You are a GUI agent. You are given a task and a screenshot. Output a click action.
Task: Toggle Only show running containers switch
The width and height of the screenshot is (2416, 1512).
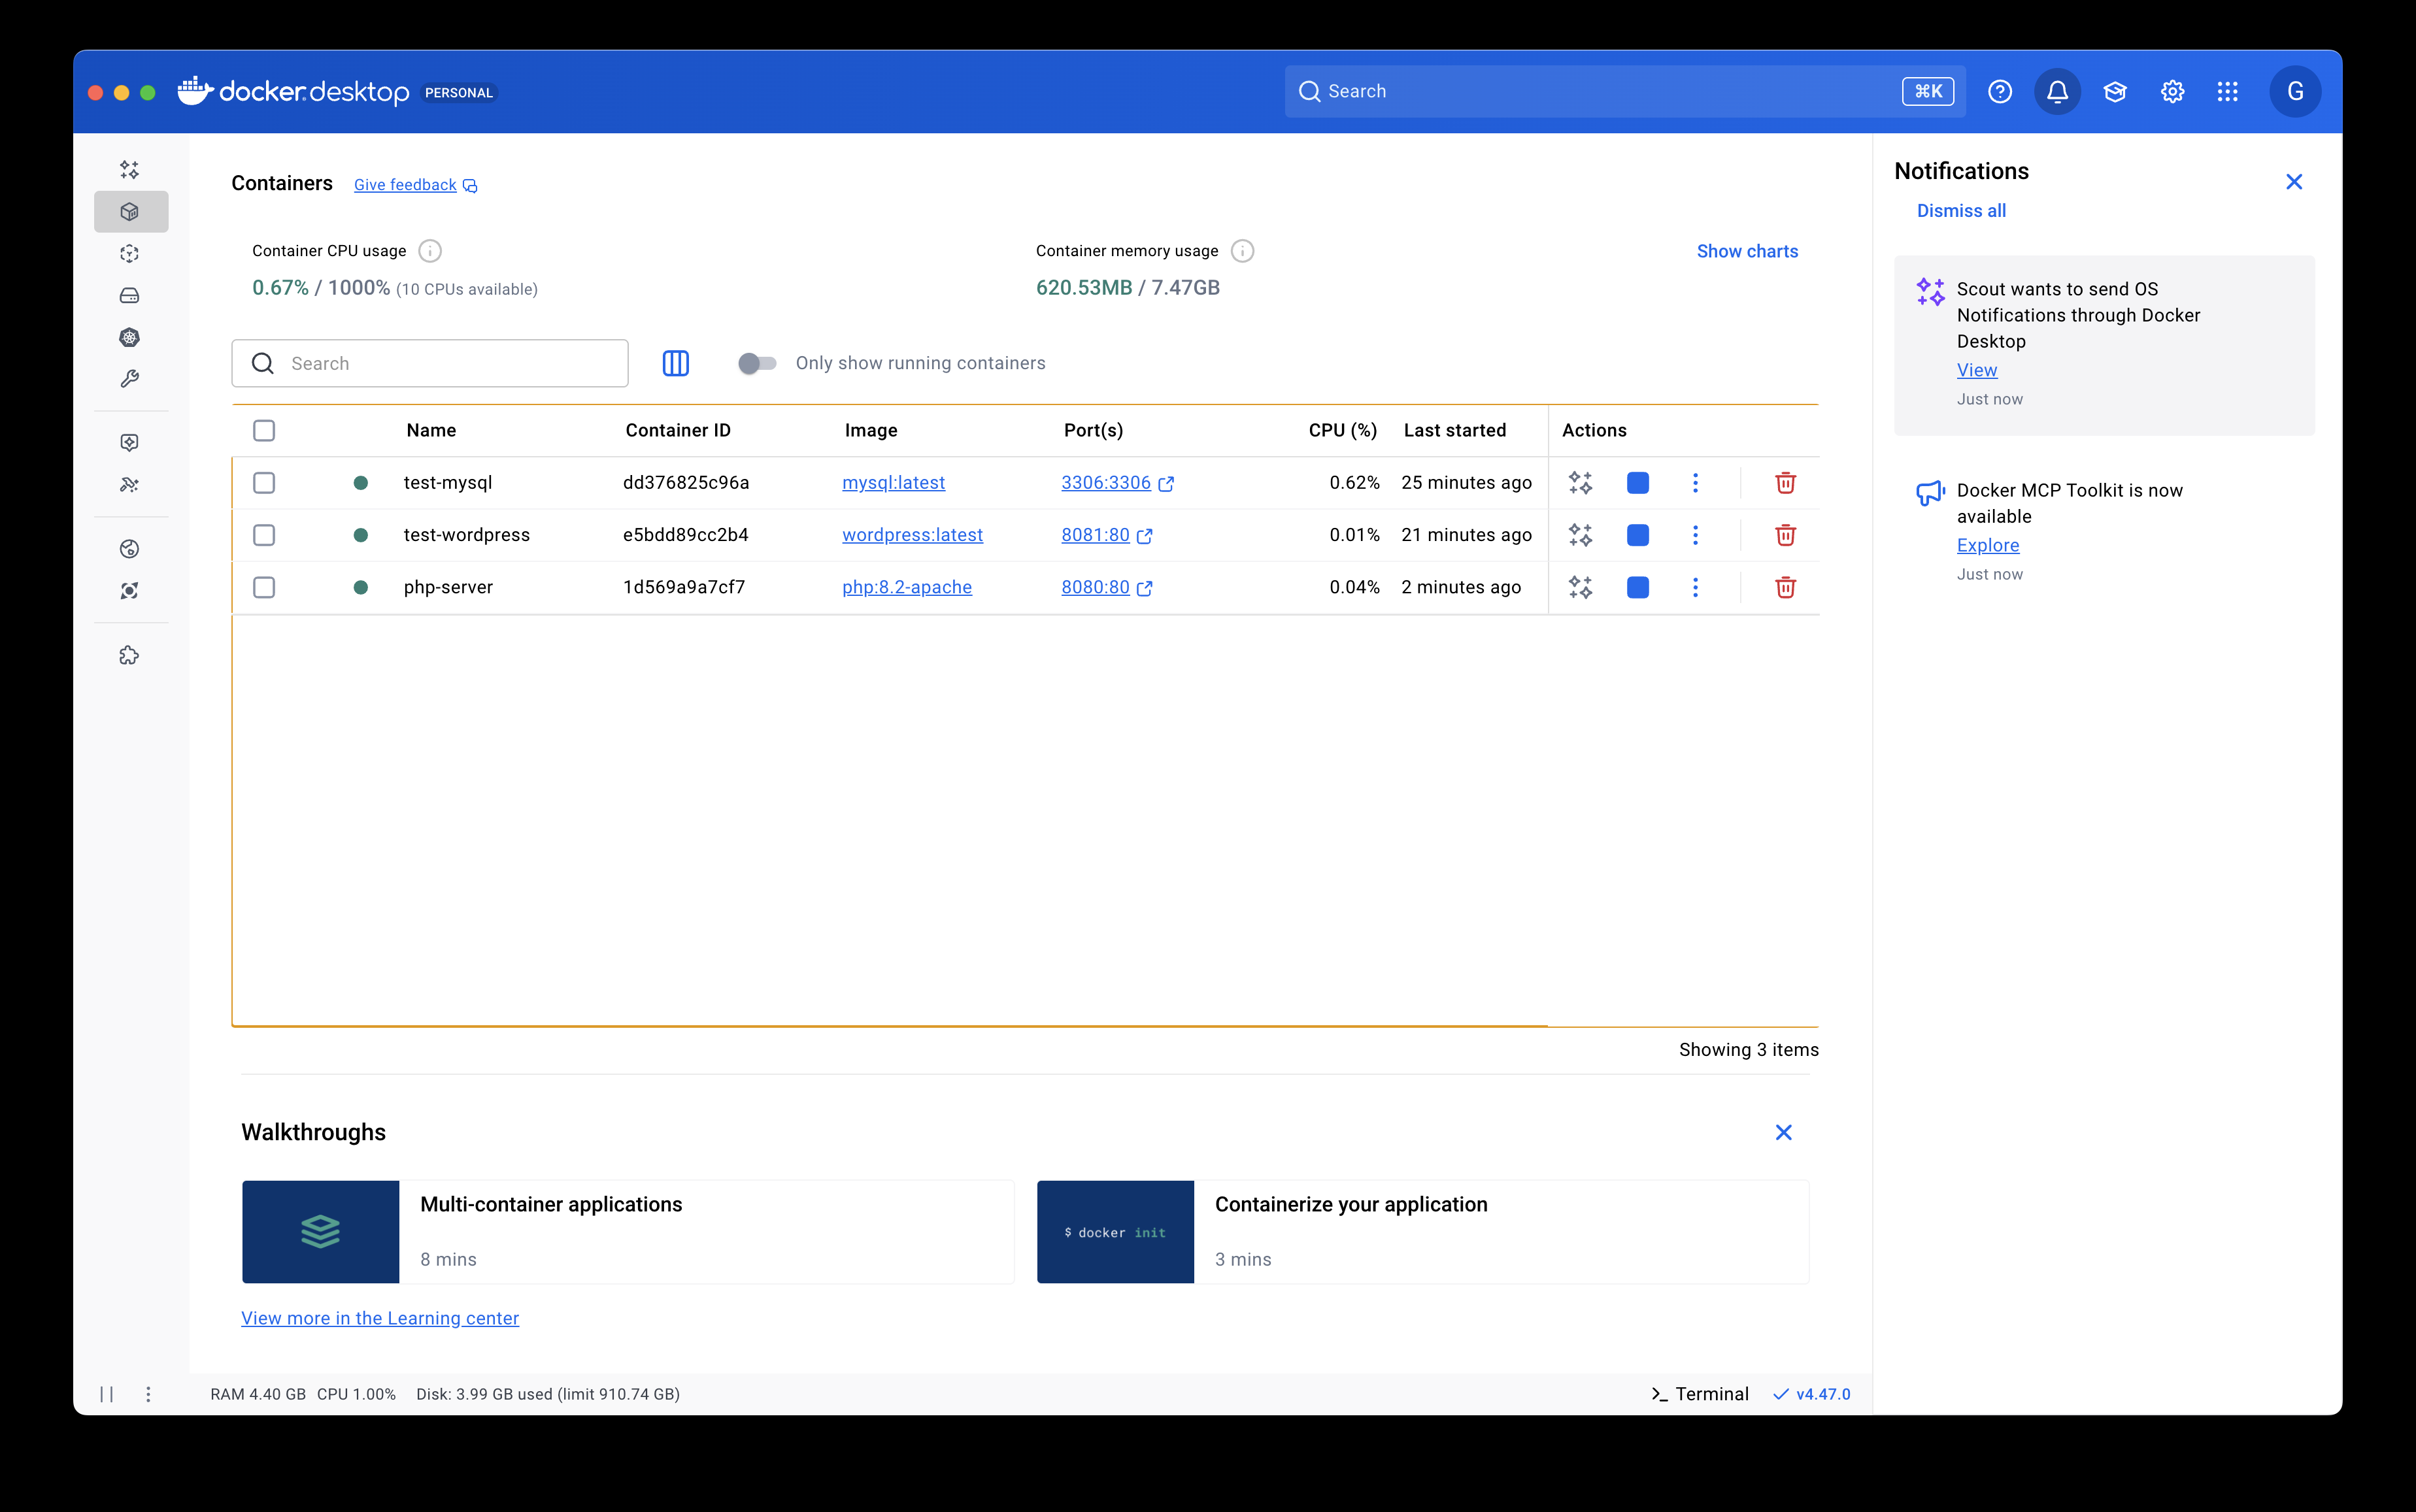click(x=758, y=364)
